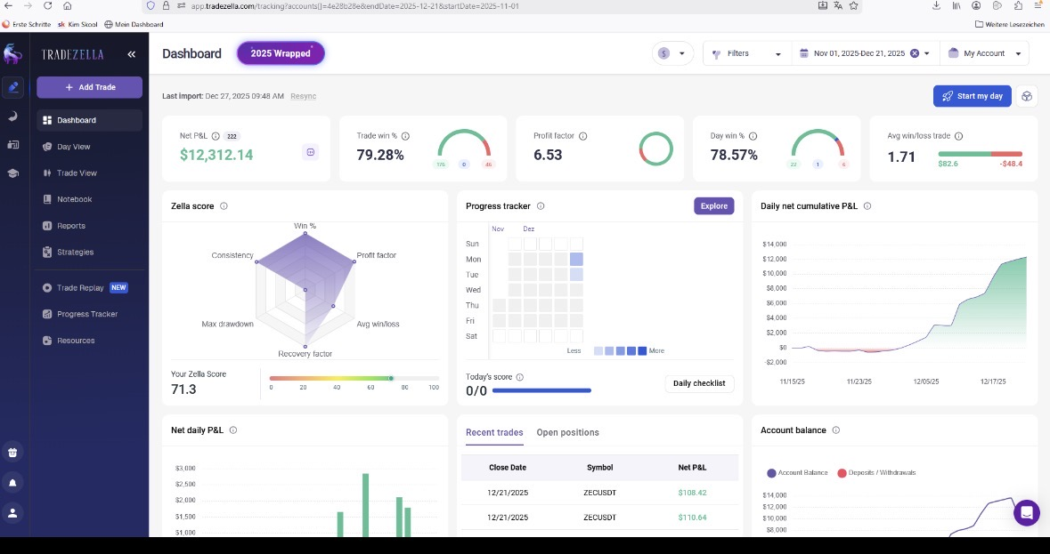The width and height of the screenshot is (1050, 554).
Task: Open the user profile icon in sidebar
Action: pos(12,513)
